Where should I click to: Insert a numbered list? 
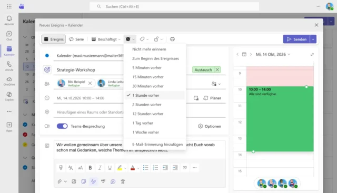point(155,168)
